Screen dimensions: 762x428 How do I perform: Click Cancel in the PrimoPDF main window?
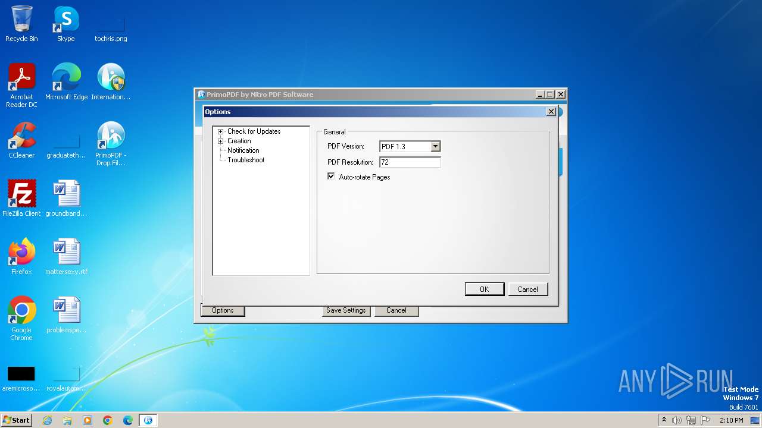(x=396, y=310)
